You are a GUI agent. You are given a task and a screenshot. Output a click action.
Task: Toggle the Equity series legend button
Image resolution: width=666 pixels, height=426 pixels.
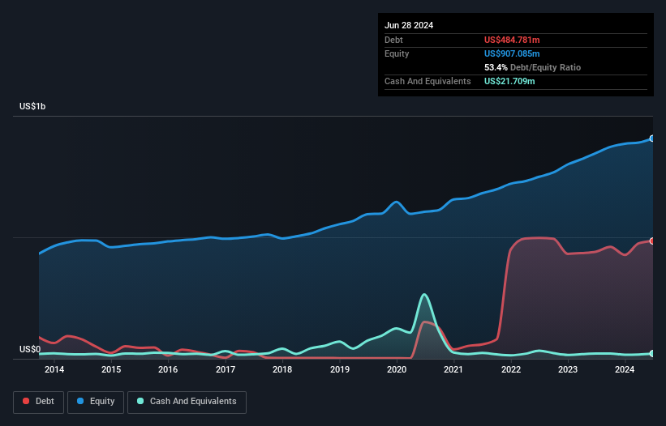coord(96,402)
